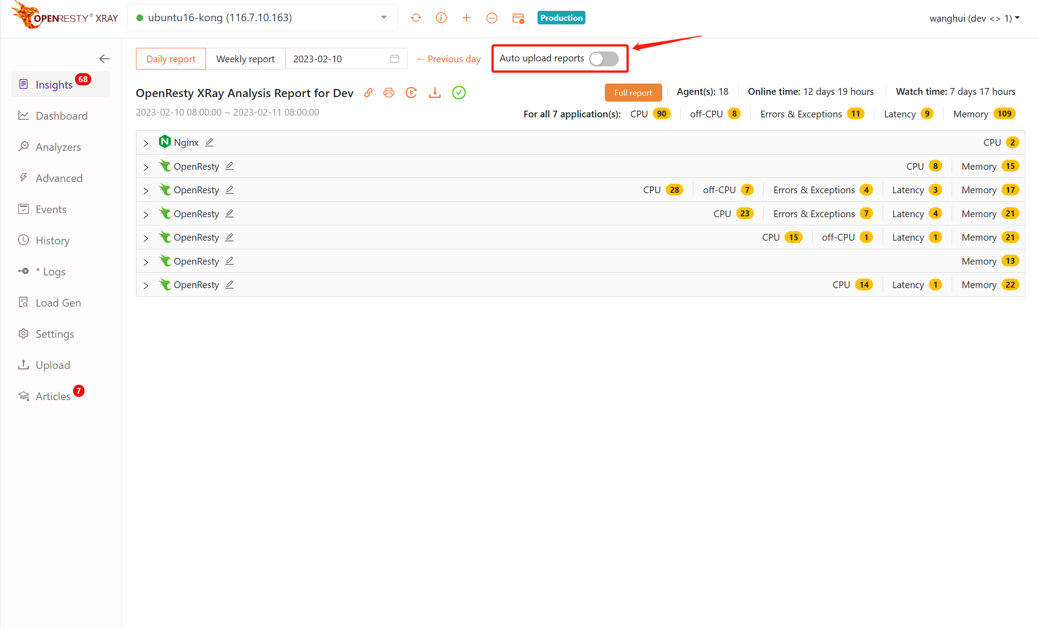1038x629 pixels.
Task: Switch to the Daily report tab
Action: point(171,59)
